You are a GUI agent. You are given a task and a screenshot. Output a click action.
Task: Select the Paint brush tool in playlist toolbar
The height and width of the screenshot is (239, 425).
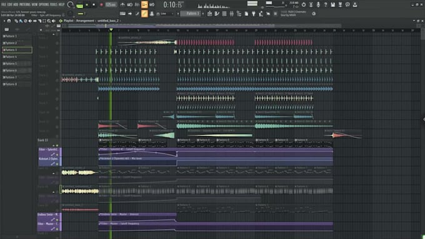[21, 21]
